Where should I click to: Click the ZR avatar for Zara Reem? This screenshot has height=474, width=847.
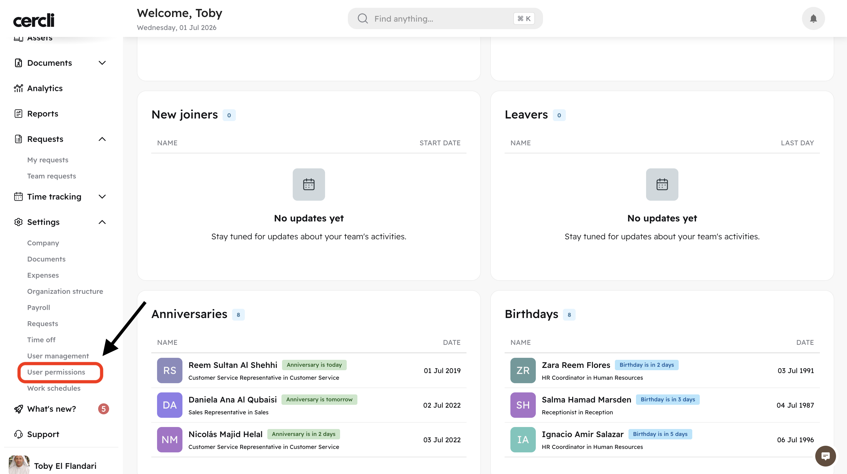(x=523, y=370)
